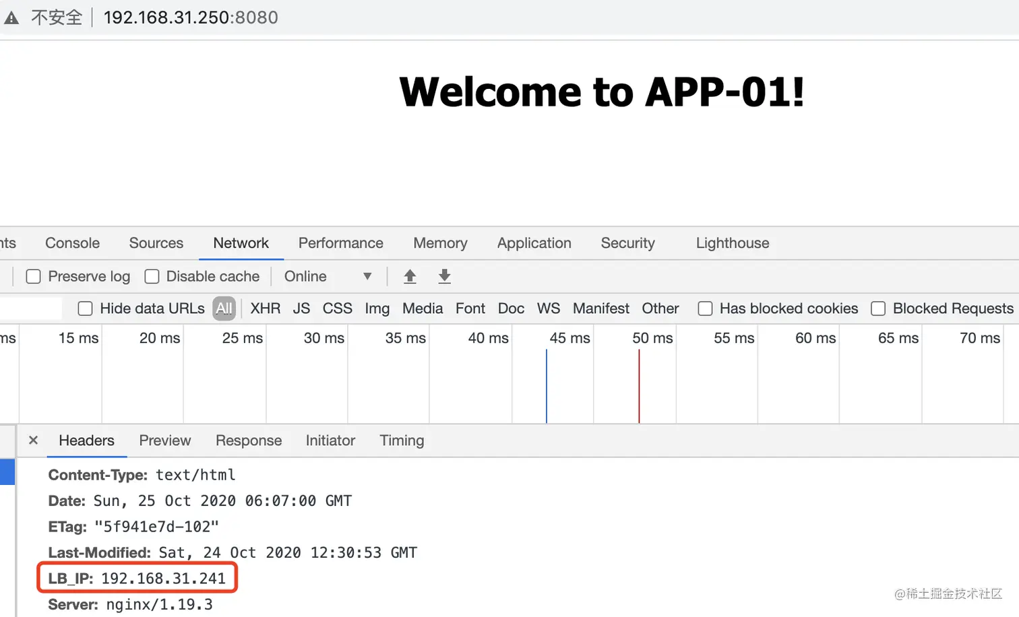Image resolution: width=1019 pixels, height=617 pixels.
Task: Filter requests by Font
Action: (470, 308)
